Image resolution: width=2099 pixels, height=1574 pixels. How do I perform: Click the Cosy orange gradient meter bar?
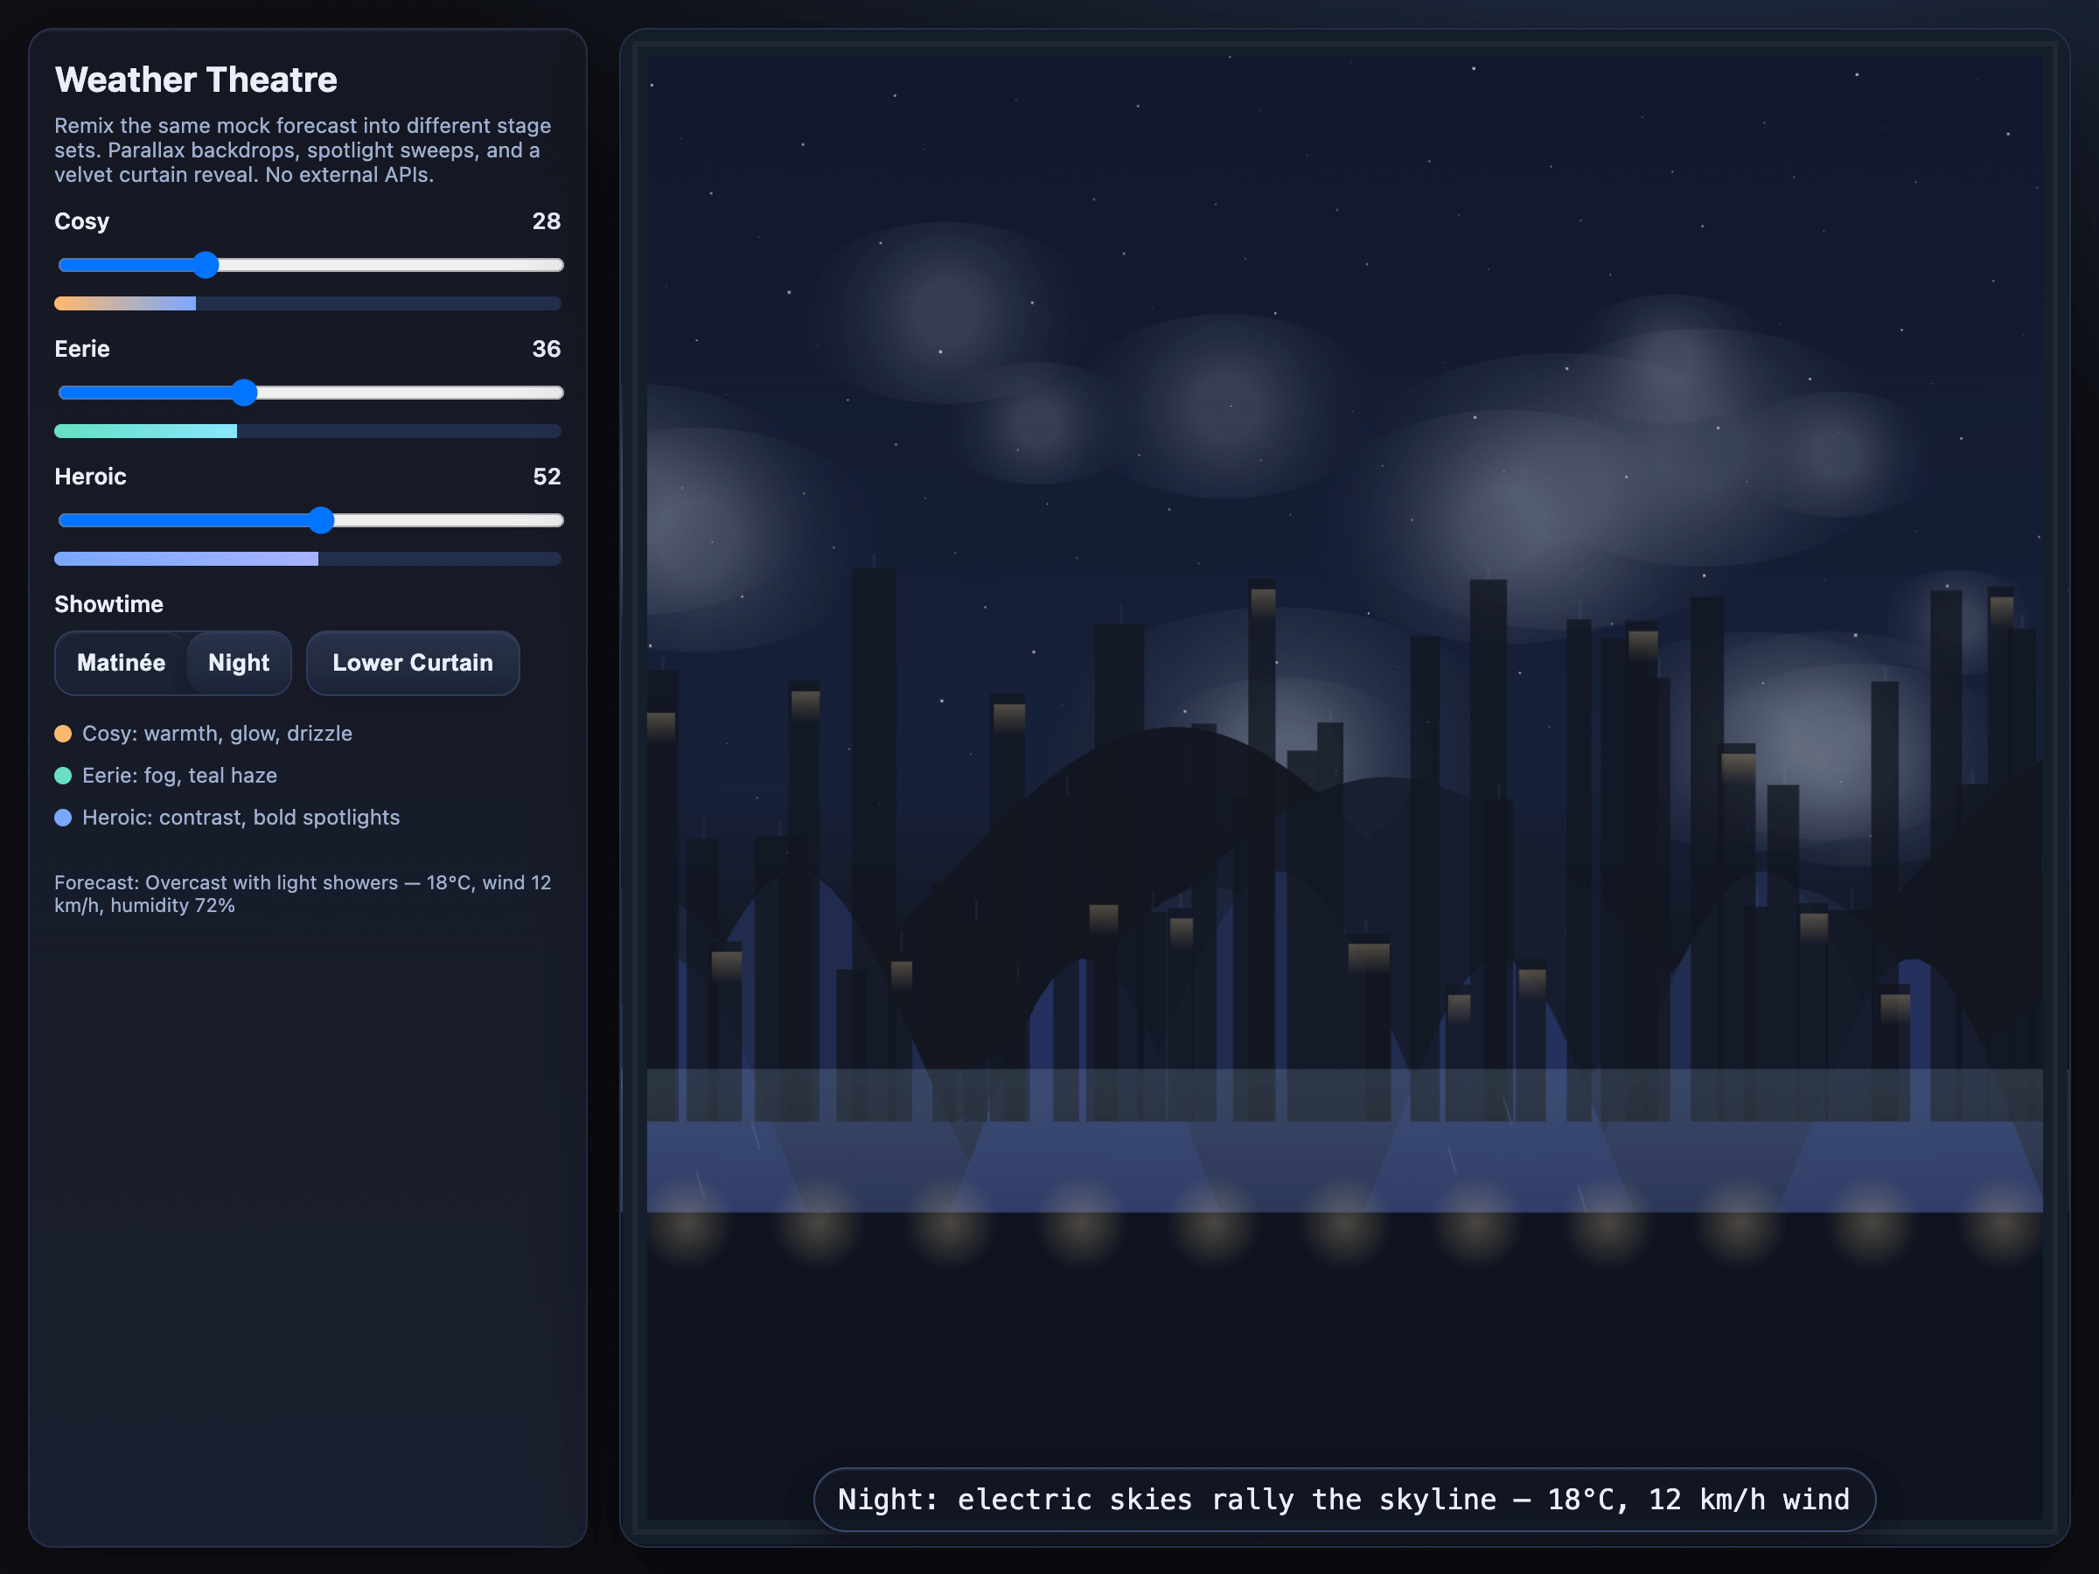pos(125,303)
